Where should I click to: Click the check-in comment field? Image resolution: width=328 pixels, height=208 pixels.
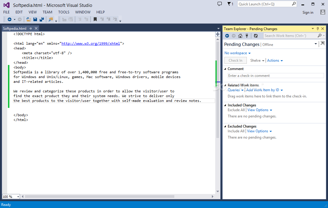(276, 76)
